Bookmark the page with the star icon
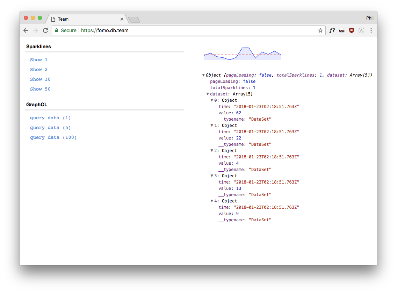The width and height of the screenshot is (397, 293). coord(320,30)
